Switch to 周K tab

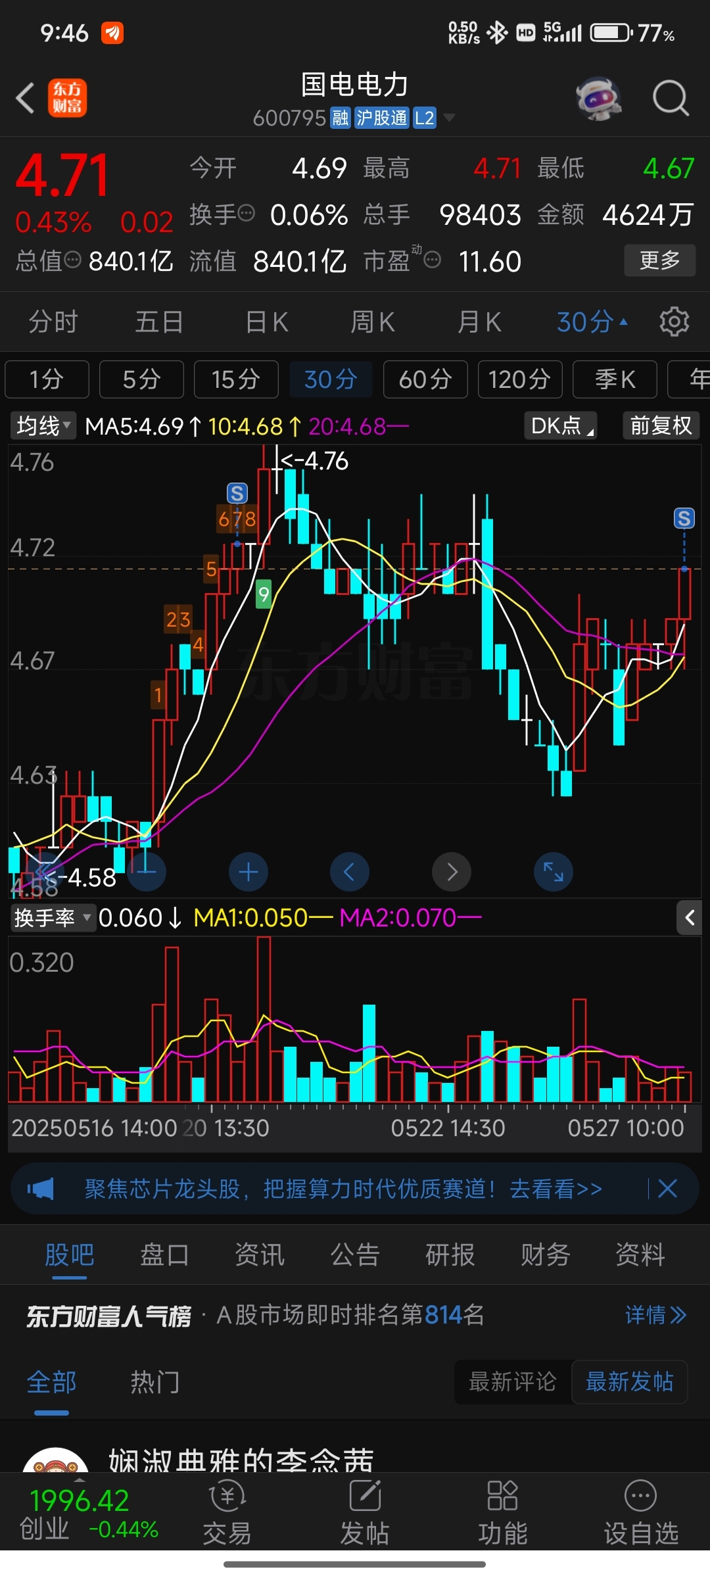click(373, 322)
